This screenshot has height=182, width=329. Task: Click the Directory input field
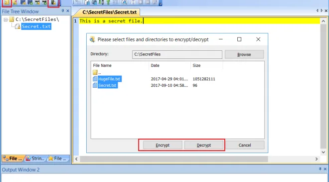coord(177,54)
